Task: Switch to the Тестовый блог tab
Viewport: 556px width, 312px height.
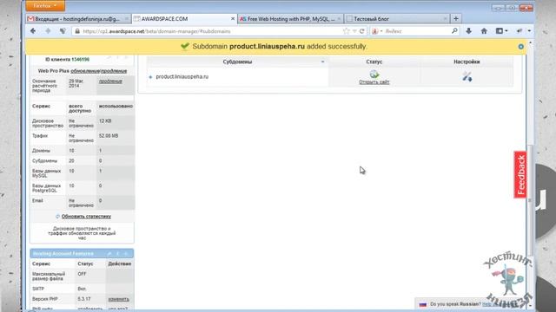Action: click(x=397, y=19)
